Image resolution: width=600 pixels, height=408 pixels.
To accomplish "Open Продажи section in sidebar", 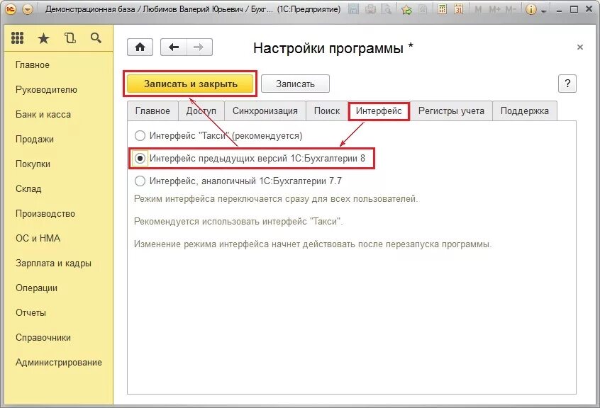I will (35, 140).
